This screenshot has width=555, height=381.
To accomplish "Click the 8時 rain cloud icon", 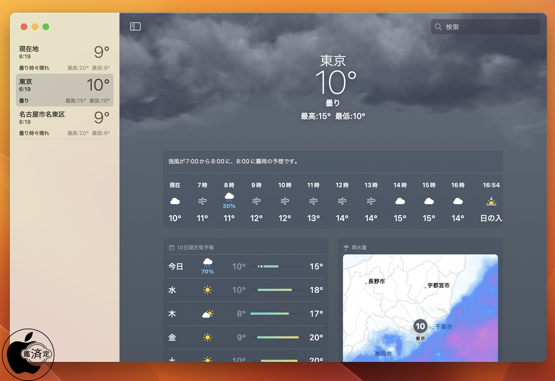I will click(229, 197).
